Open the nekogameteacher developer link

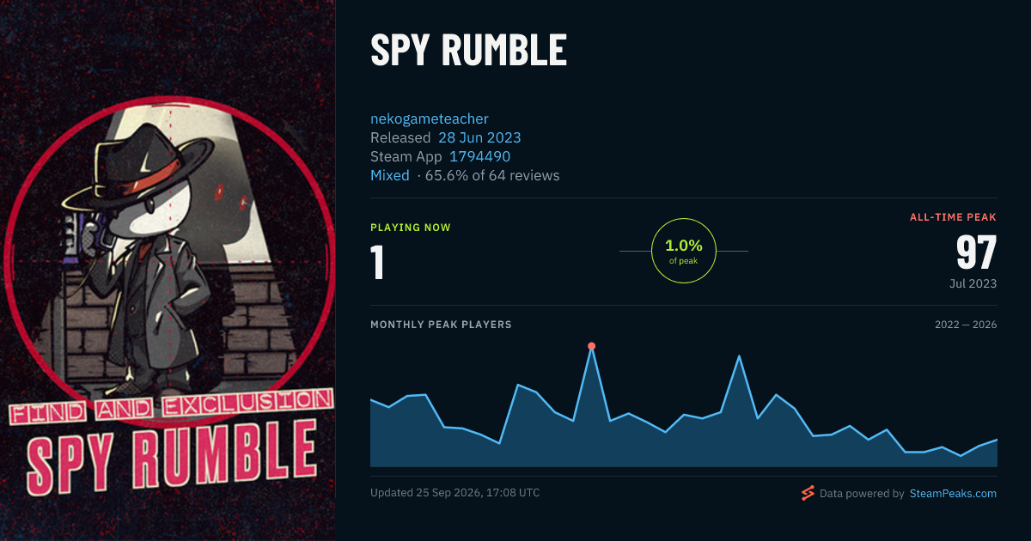point(430,119)
